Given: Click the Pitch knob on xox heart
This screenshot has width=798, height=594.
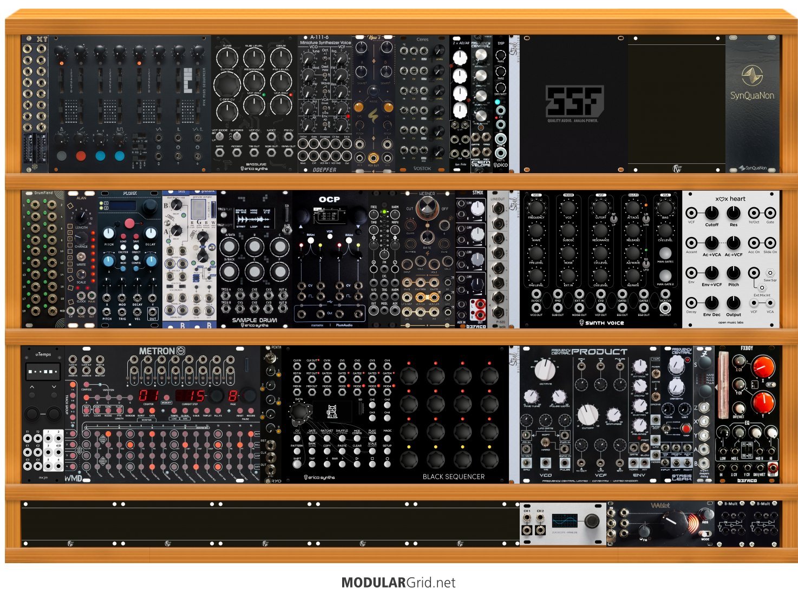Looking at the screenshot, I should 734,273.
